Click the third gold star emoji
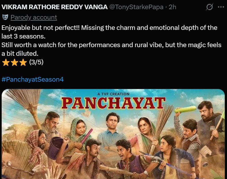This screenshot has width=227, height=179. [x=23, y=63]
